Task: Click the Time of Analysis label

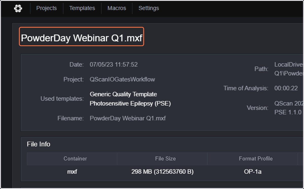Action: [x=246, y=88]
